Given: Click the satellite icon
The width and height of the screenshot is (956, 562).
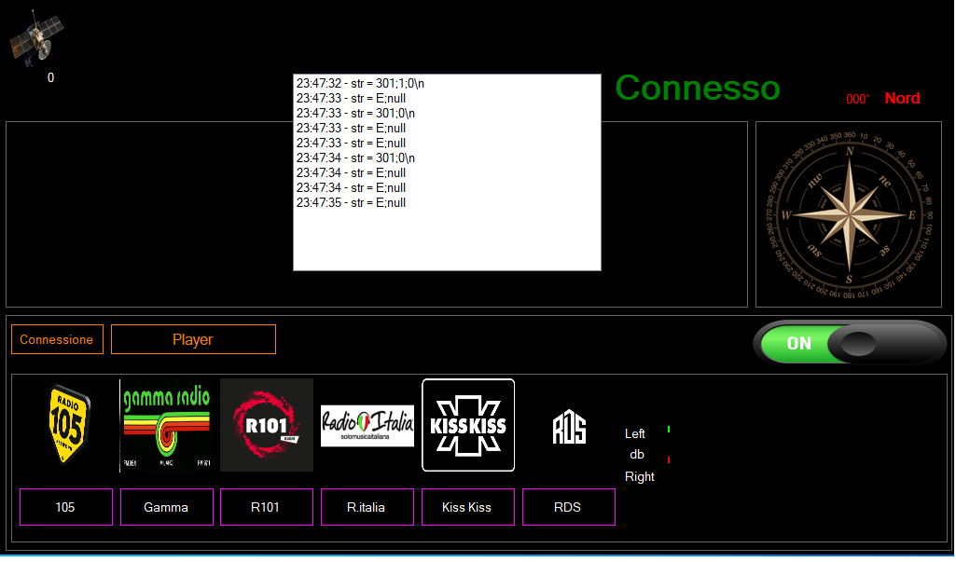Looking at the screenshot, I should [36, 38].
